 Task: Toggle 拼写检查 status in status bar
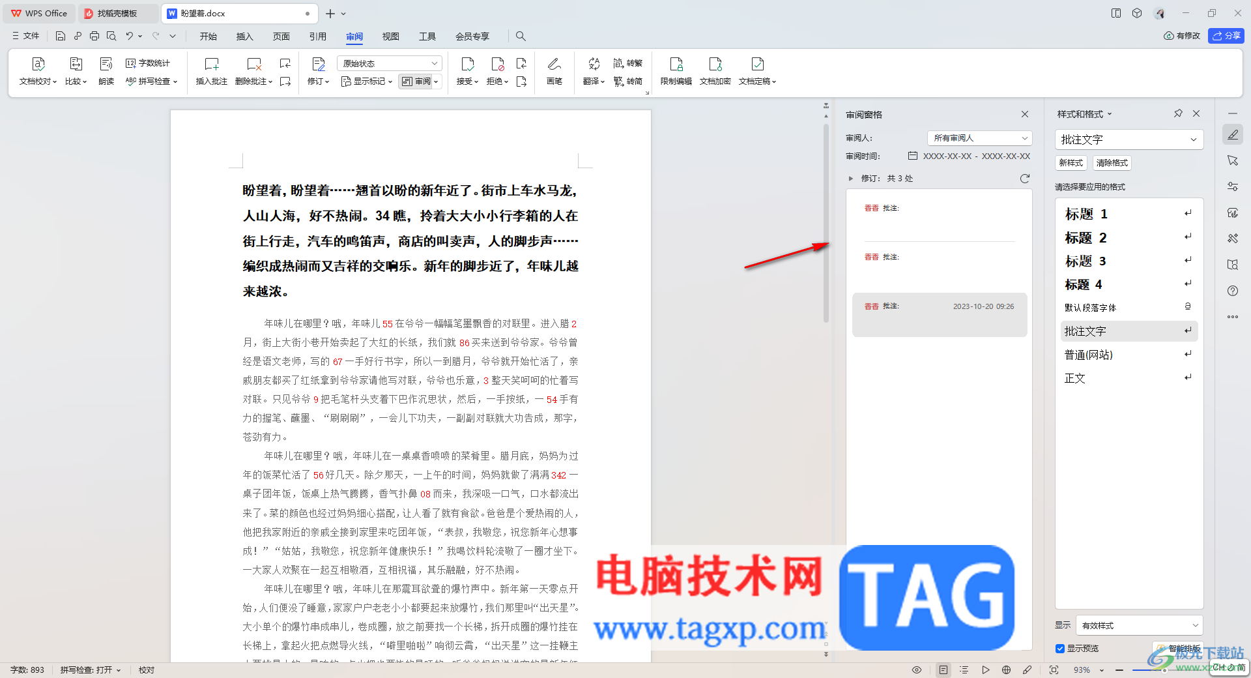pyautogui.click(x=91, y=670)
